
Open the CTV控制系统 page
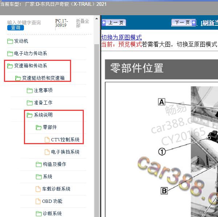(65, 140)
